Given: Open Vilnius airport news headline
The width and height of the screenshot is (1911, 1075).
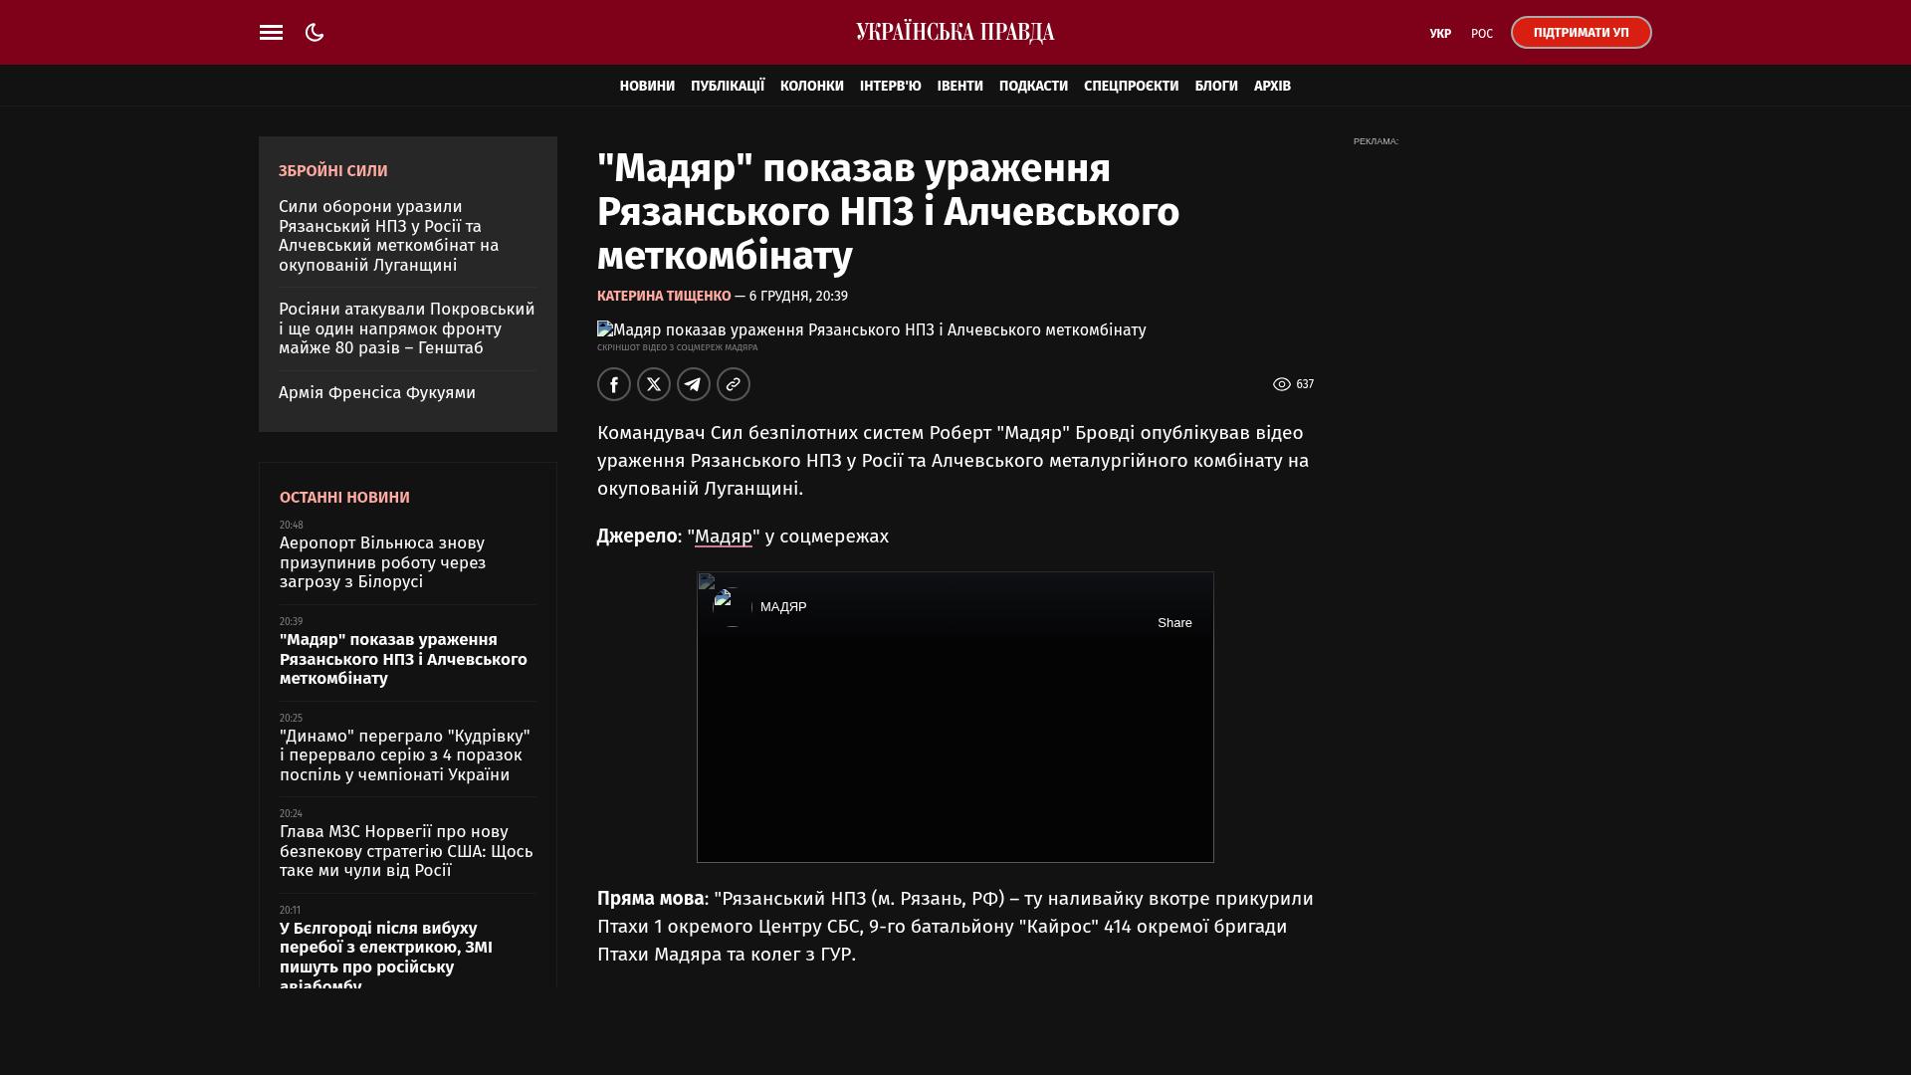Looking at the screenshot, I should pos(382,562).
